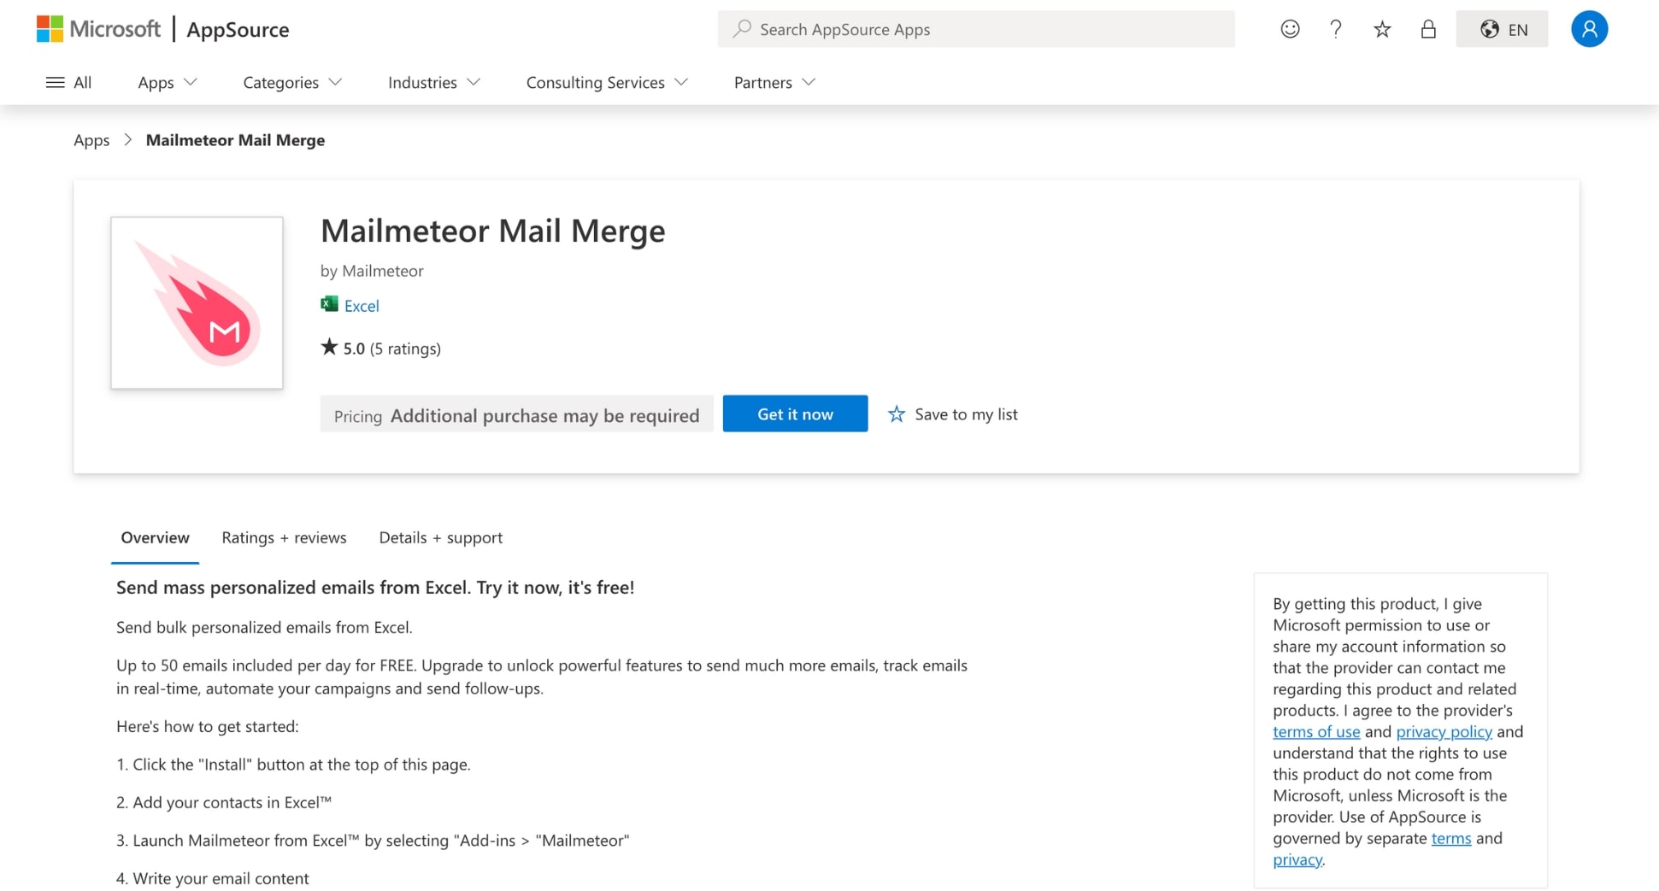Screen dimensions: 1659x891
Task: Click the lock icon in header
Action: coord(1428,29)
